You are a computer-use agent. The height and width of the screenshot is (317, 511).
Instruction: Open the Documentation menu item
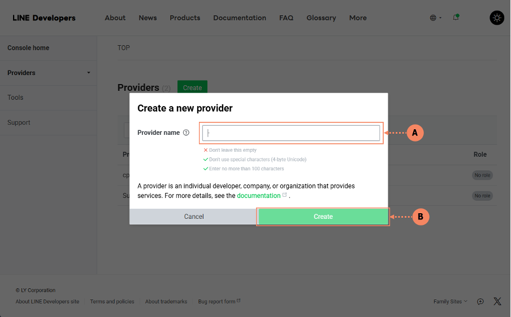pos(240,18)
